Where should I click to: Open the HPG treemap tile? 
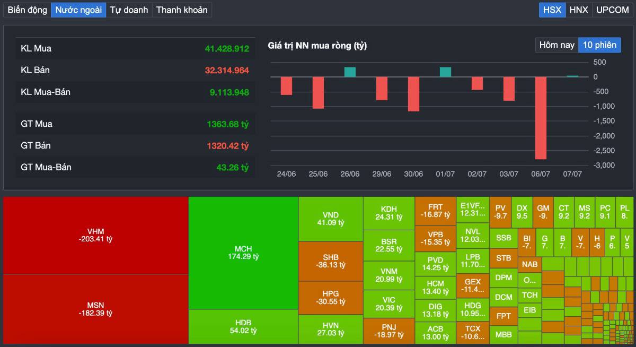click(x=331, y=298)
